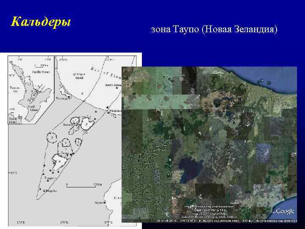
Task: Click the 'Tongariro' volcano label
Action: tap(51, 178)
